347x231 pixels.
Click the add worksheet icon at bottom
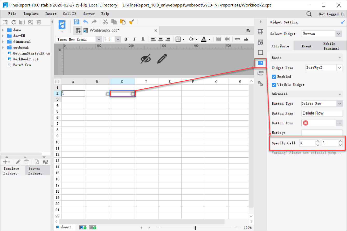[x=83, y=227]
